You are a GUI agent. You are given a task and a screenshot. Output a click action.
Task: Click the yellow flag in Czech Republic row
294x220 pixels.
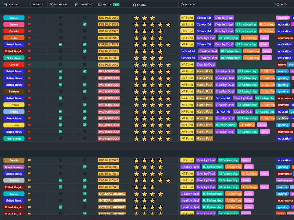[x=29, y=167]
